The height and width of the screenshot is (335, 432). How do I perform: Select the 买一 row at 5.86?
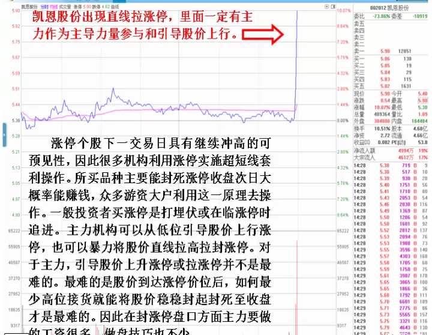[391, 58]
